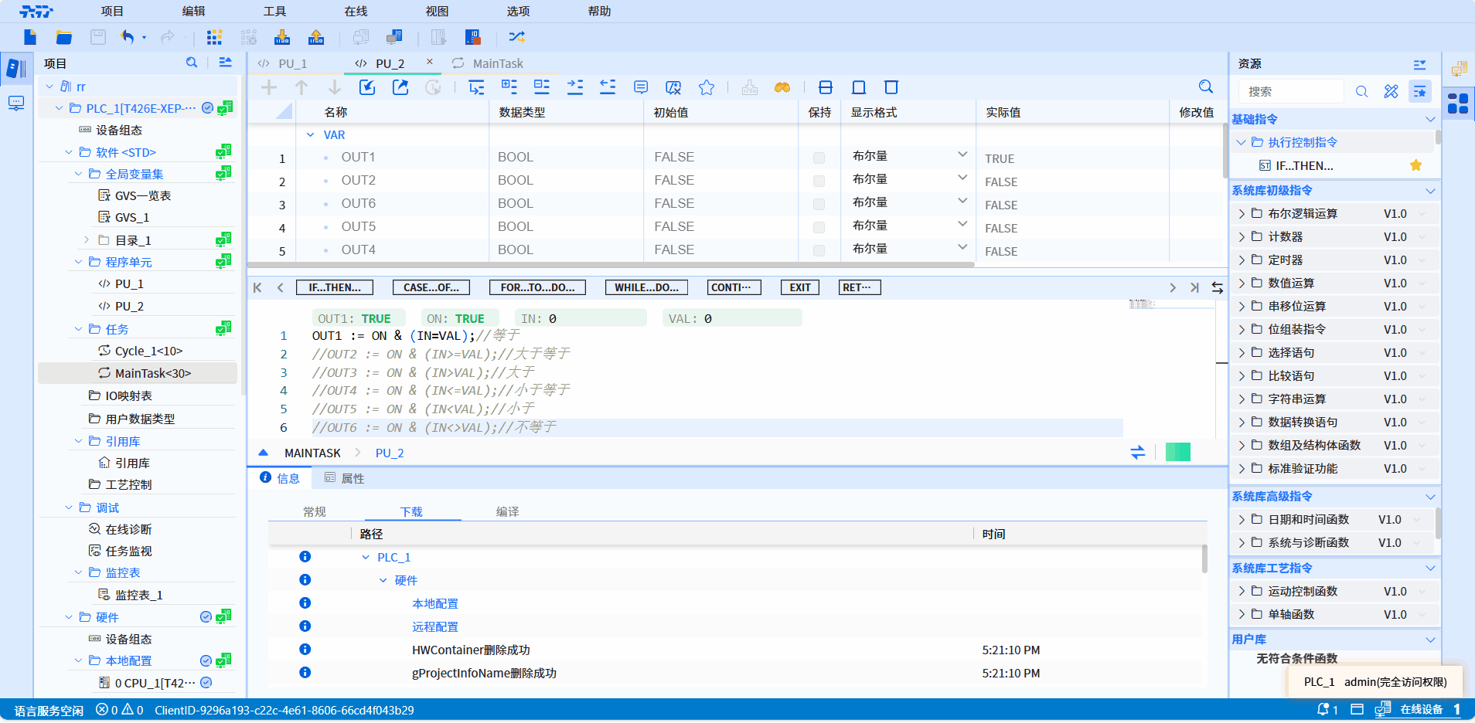Click the search icon in project panel
1475x723 pixels.
[192, 63]
